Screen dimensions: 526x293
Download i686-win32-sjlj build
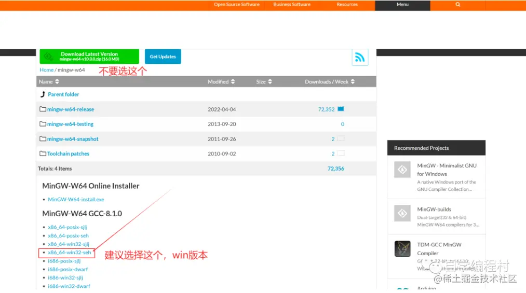pyautogui.click(x=65, y=277)
